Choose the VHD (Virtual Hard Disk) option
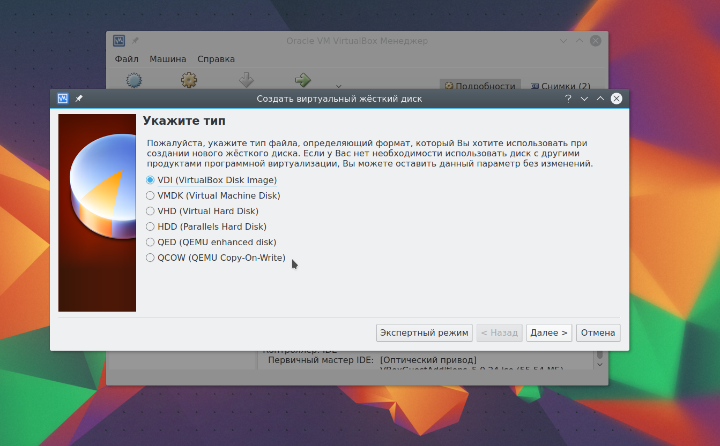Image resolution: width=720 pixels, height=446 pixels. coord(150,211)
